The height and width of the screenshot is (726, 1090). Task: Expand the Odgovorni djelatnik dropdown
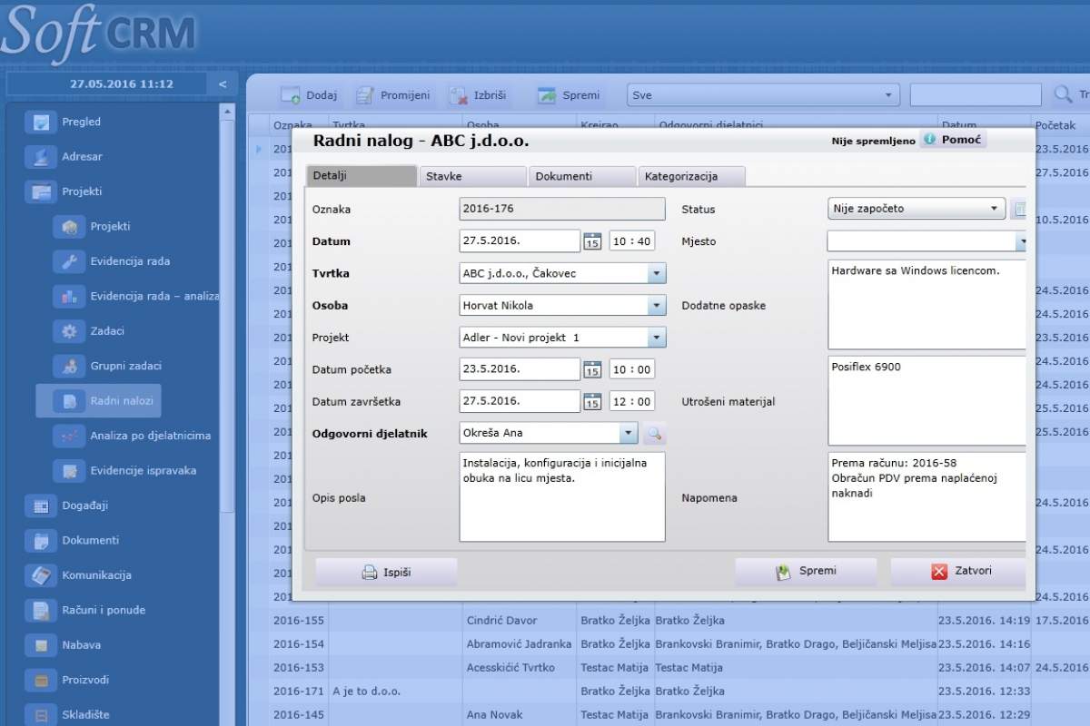click(628, 433)
